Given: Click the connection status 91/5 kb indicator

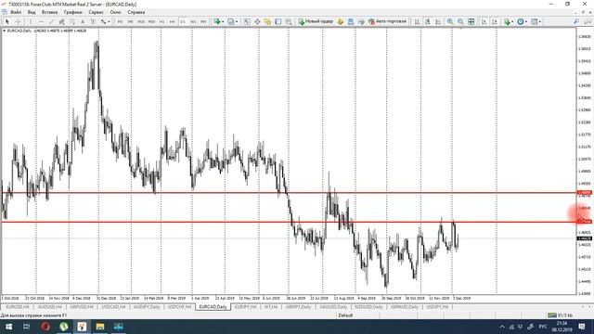Looking at the screenshot, I should 560,315.
